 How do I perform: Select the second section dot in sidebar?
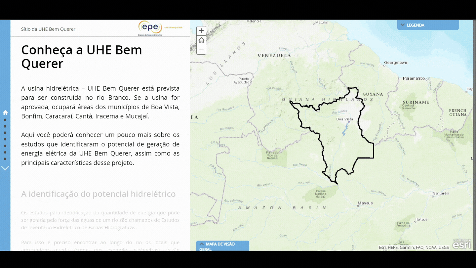[5, 126]
